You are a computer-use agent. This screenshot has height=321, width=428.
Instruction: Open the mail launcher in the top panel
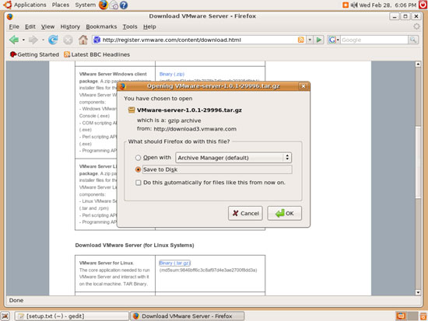(x=114, y=5)
